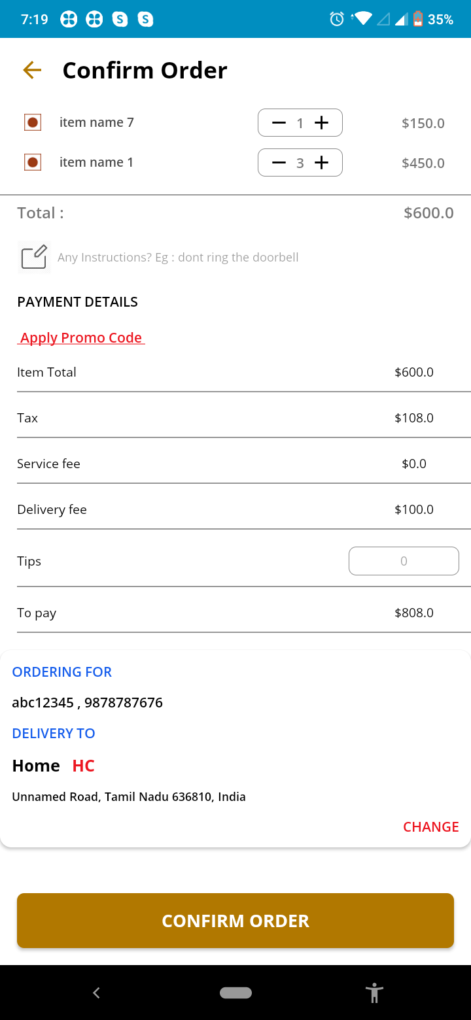Tap the instructions note edit icon
This screenshot has width=471, height=1020.
34,257
